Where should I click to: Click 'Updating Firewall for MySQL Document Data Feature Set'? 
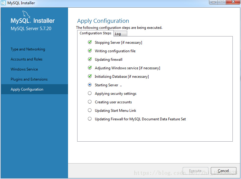click(x=140, y=119)
